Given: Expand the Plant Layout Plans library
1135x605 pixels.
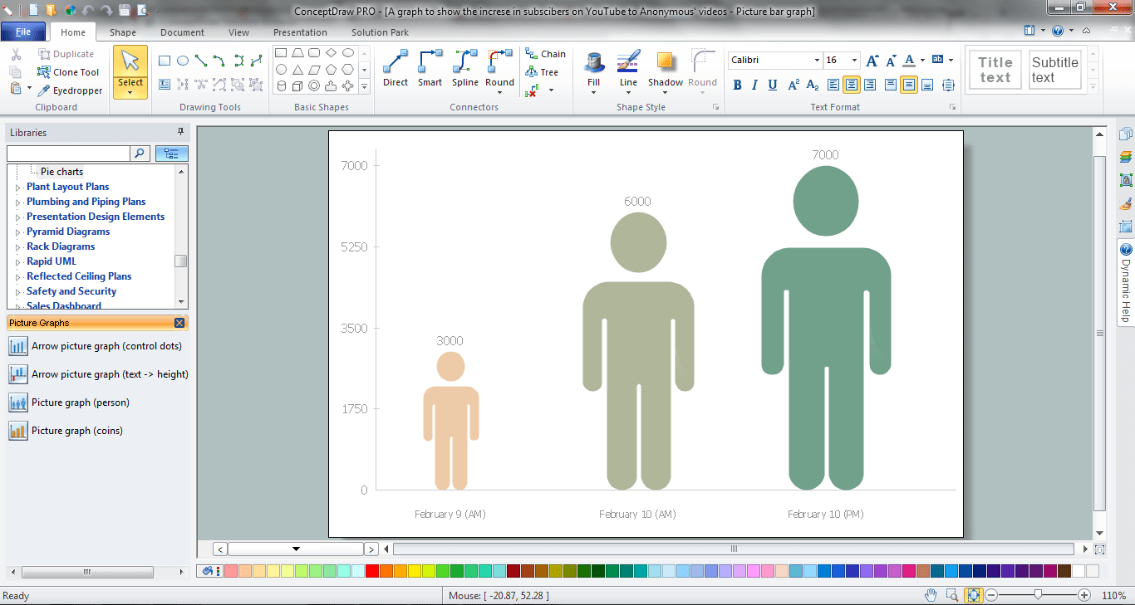Looking at the screenshot, I should click(x=18, y=188).
